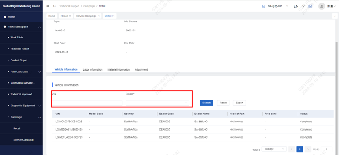
Task: Click the Technical Support breadcrumb
Action: (69, 6)
